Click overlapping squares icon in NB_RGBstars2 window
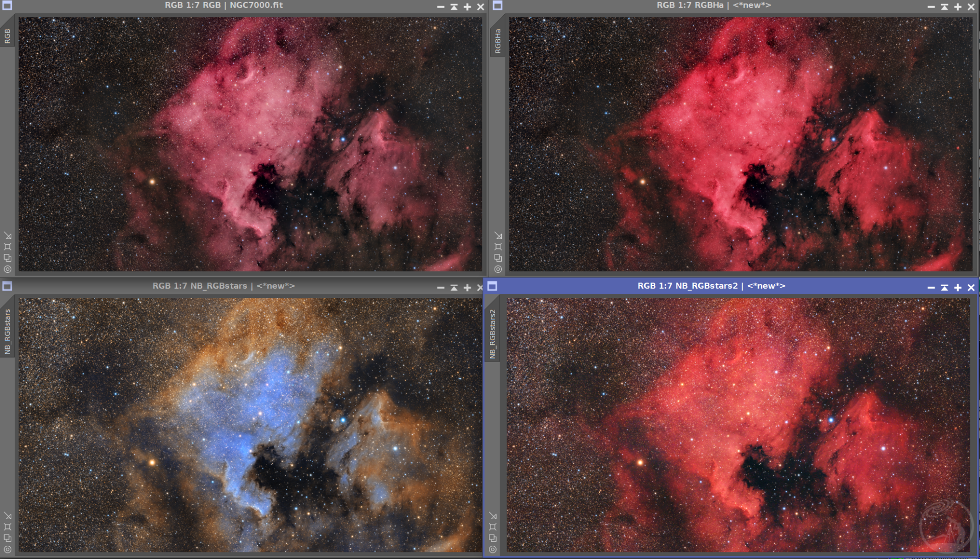This screenshot has height=559, width=980. pos(493,538)
